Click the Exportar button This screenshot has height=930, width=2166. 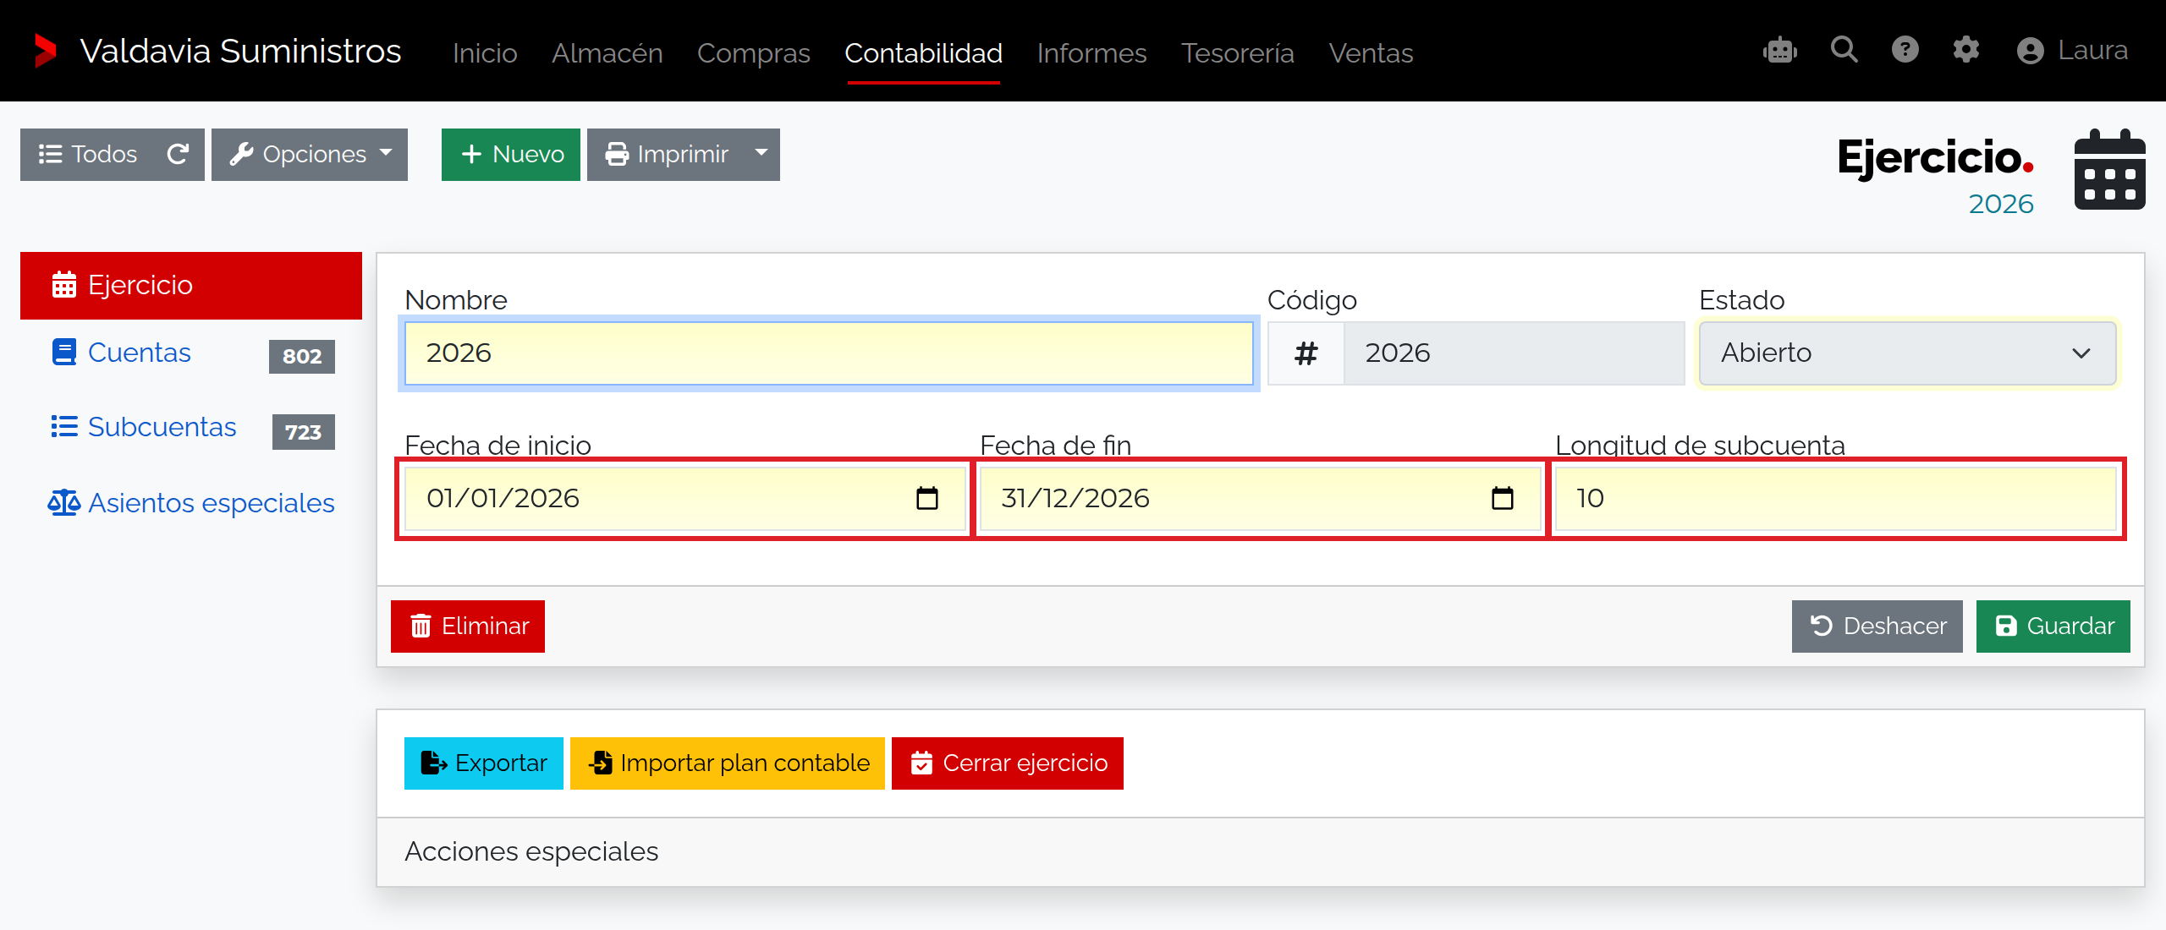[484, 763]
